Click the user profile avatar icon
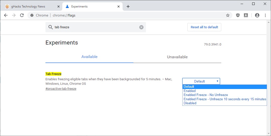The width and height of the screenshot is (271, 136). 257,15
